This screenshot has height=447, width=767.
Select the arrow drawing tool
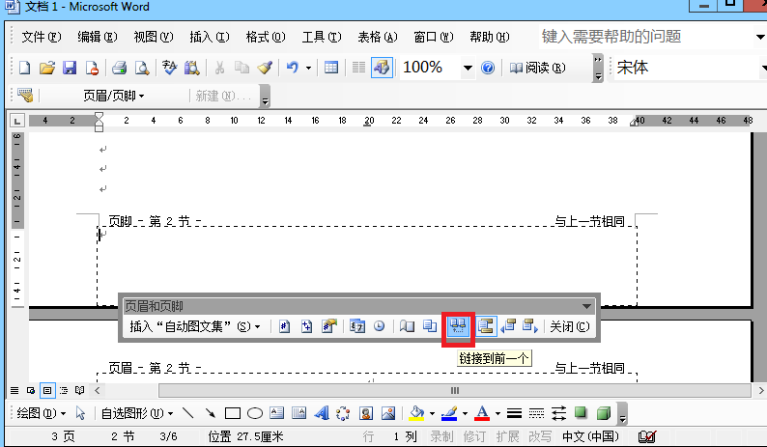[x=211, y=413]
